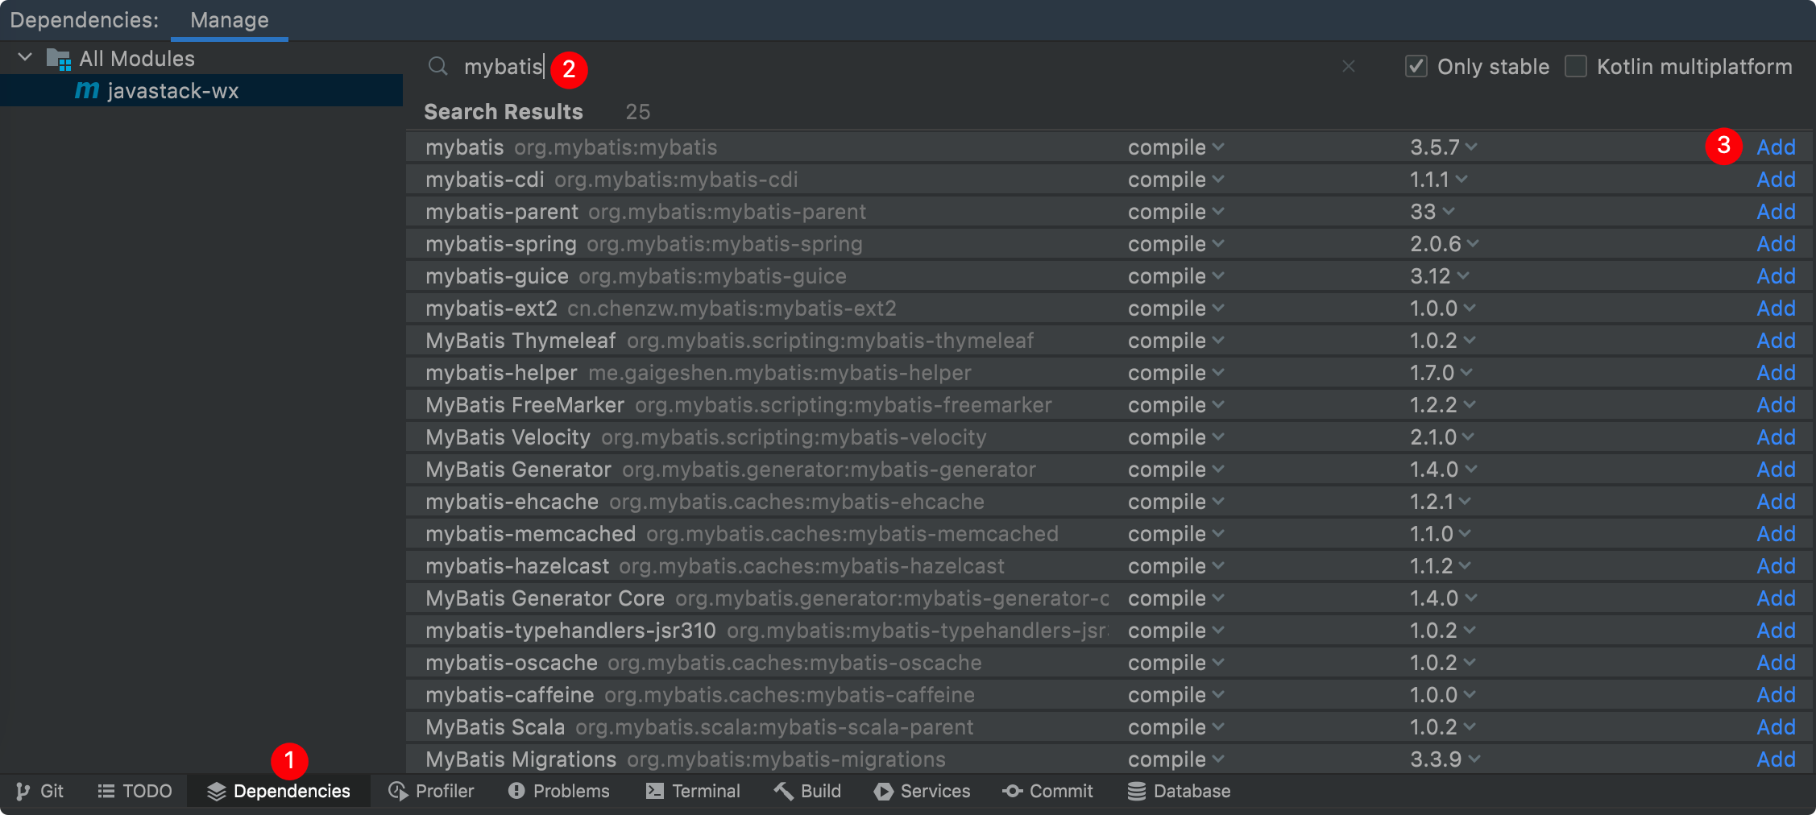Open scope dropdown for mybatis-ehcache
The width and height of the screenshot is (1816, 815).
(x=1175, y=502)
